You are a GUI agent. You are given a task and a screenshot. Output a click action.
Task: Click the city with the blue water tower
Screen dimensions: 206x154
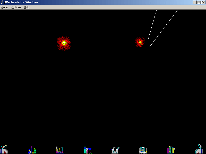click(x=88, y=150)
